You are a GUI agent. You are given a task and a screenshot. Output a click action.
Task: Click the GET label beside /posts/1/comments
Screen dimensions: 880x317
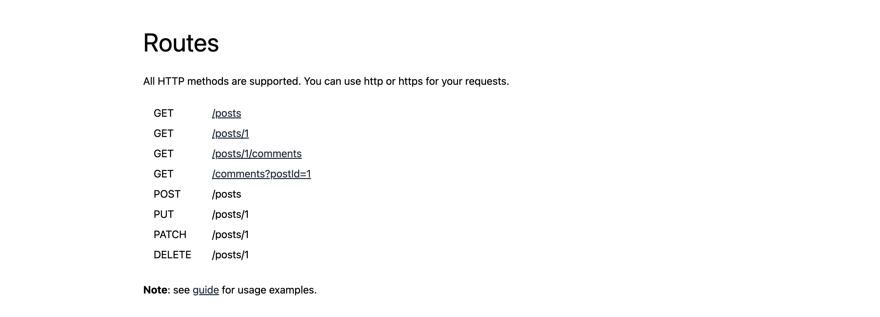[x=164, y=154]
